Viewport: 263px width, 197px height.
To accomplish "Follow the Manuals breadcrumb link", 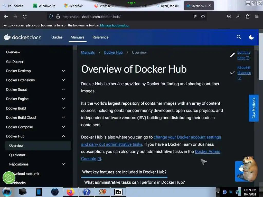I will (88, 52).
